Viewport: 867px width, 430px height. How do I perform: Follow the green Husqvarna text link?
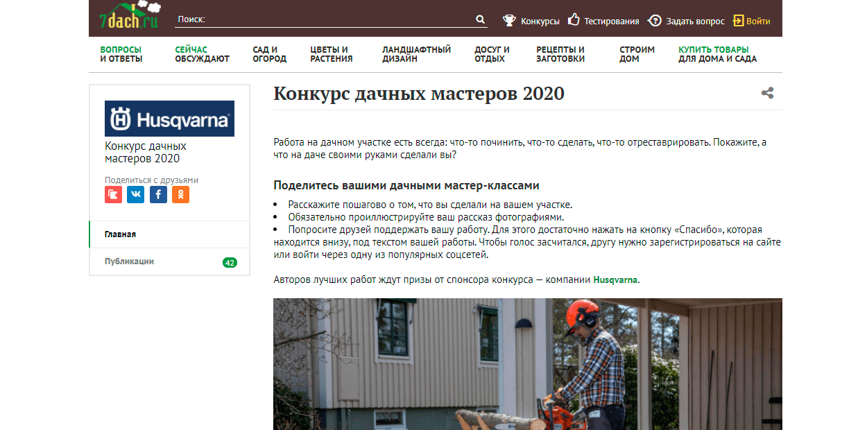tap(615, 280)
